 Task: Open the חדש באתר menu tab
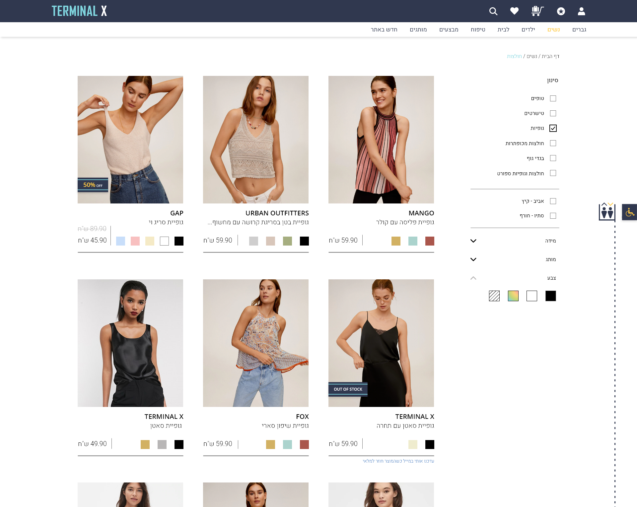pos(384,29)
